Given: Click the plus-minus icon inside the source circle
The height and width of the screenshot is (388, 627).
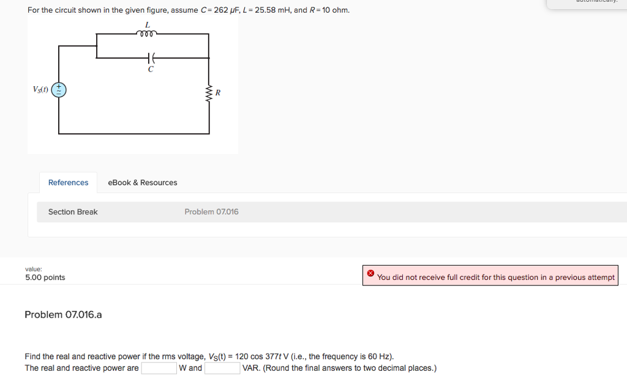Looking at the screenshot, I should (x=58, y=90).
